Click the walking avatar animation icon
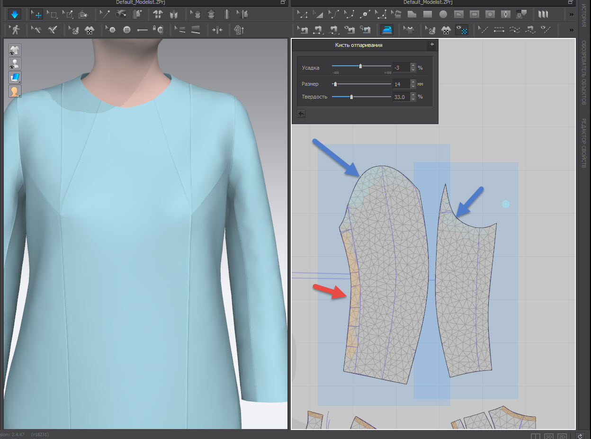The height and width of the screenshot is (439, 591). pos(16,30)
